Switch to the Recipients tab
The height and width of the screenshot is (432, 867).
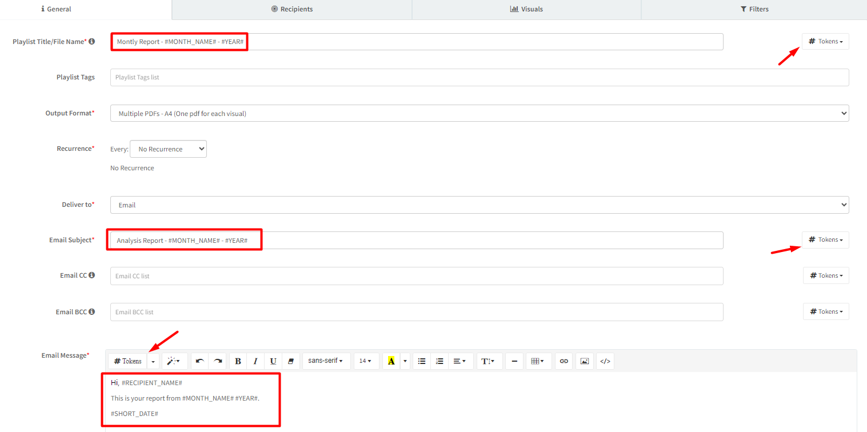click(x=291, y=9)
